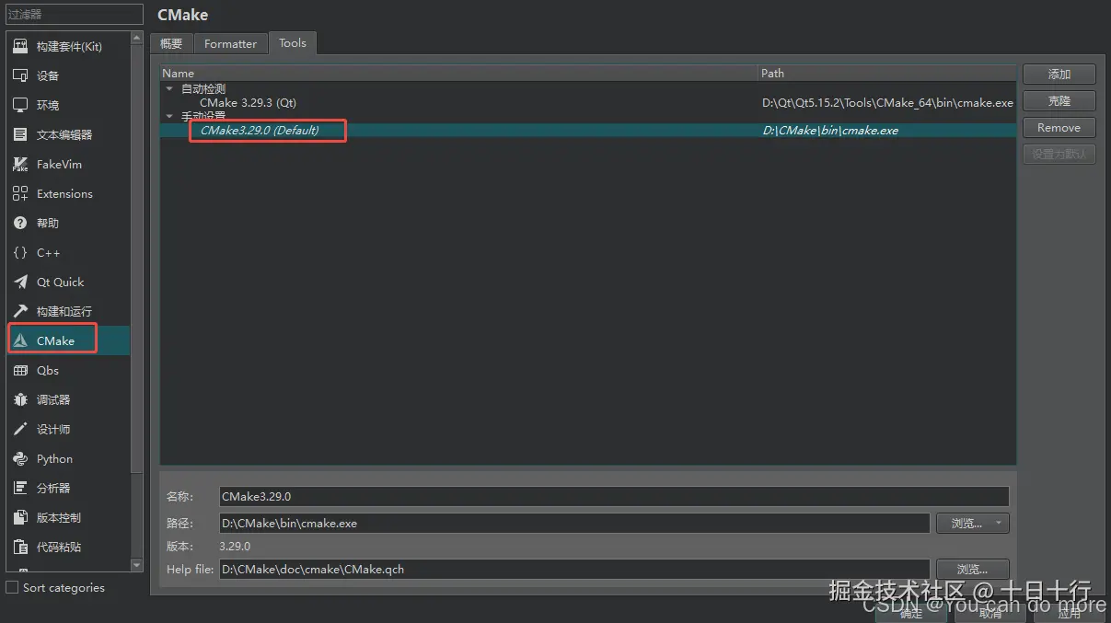
Task: Click the Help file field with CMake.qch
Action: [x=574, y=570]
